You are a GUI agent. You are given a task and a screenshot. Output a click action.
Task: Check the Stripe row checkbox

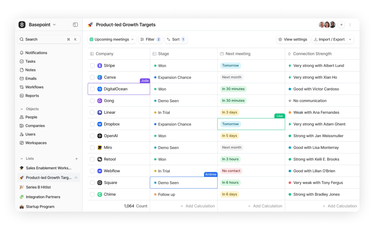(x=92, y=66)
